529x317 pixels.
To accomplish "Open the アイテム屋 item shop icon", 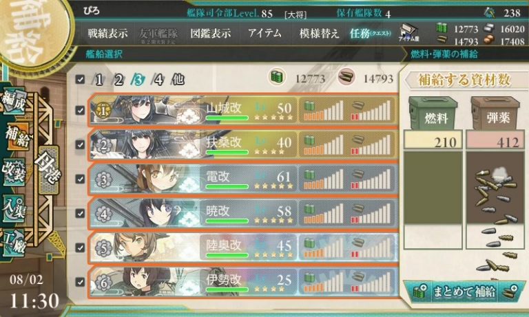I will [x=408, y=33].
